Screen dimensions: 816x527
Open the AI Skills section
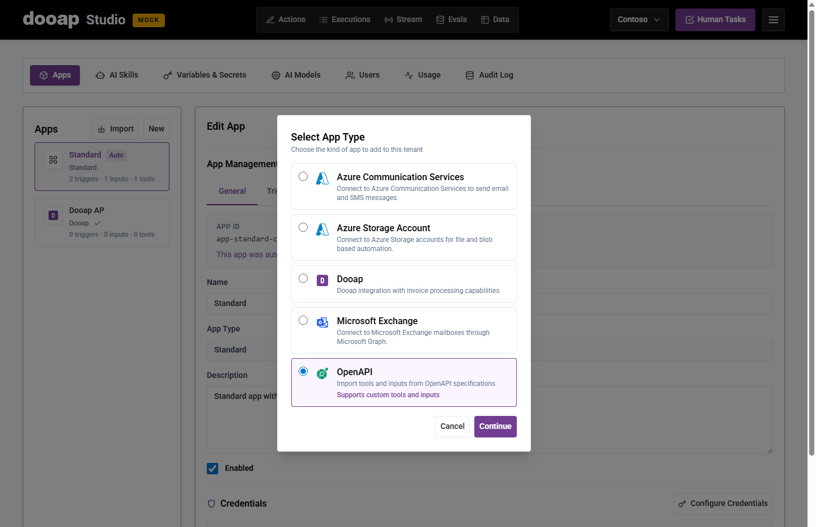point(117,75)
